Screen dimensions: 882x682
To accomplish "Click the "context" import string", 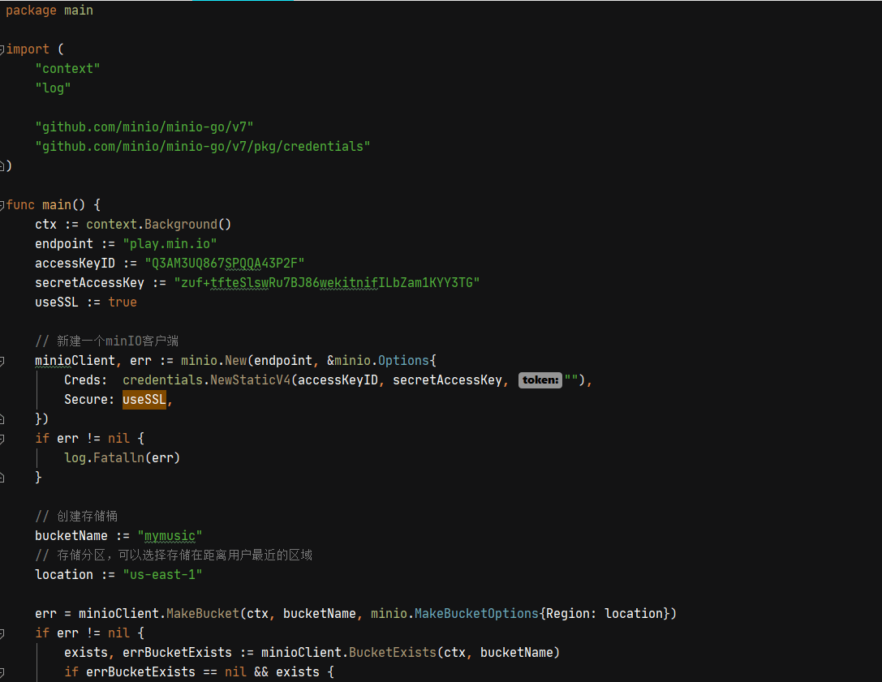I will coord(68,69).
